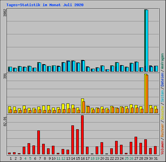The image size is (166, 162).
Task: Click the cyan Seiten bar for day 13
Action: click(69, 66)
